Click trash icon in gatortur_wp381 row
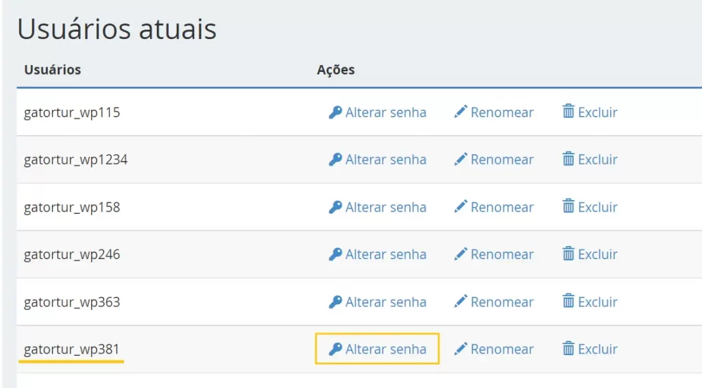702x388 pixels. (x=568, y=348)
